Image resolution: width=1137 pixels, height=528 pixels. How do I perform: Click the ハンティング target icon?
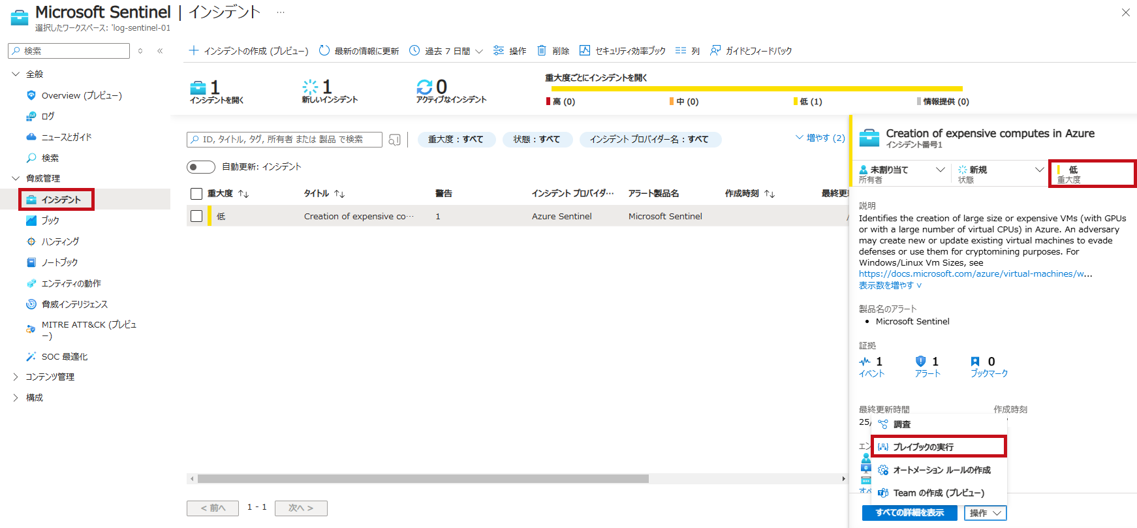(x=31, y=241)
